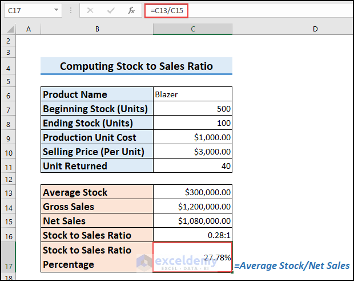Select the Average Stock label cell
The height and width of the screenshot is (281, 354).
click(97, 193)
